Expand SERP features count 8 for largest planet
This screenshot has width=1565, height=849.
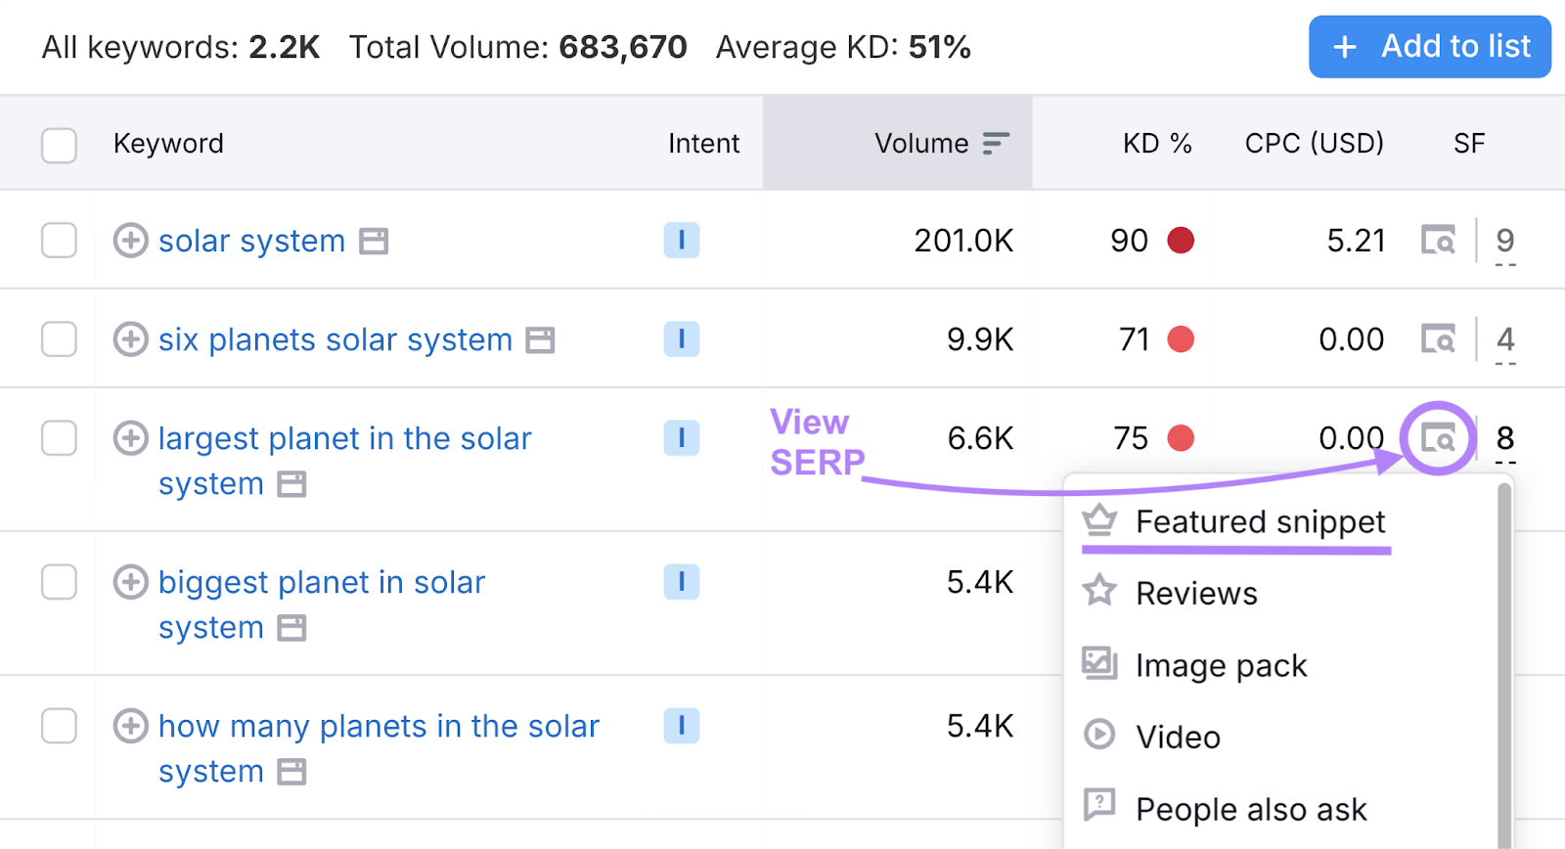tap(1505, 438)
